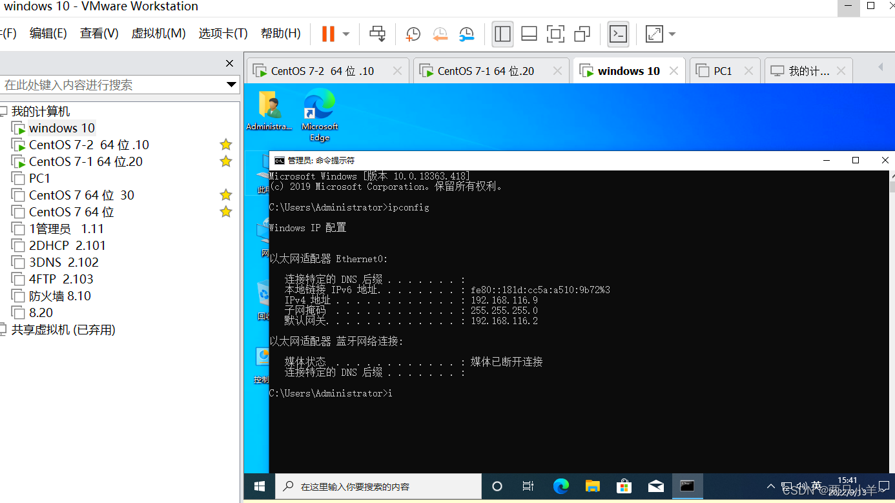Image resolution: width=895 pixels, height=503 pixels.
Task: Select 防火墙 8.10 virtual machine
Action: coord(59,296)
